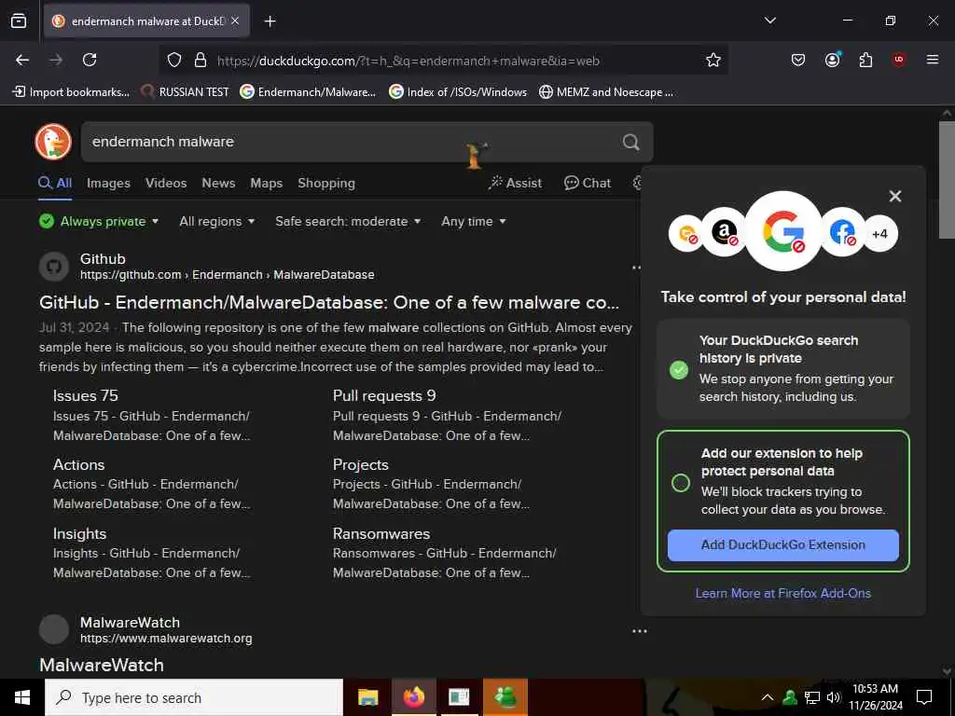Screen dimensions: 955x716
Task: Open the Issues 75 sitelink
Action: pos(85,395)
